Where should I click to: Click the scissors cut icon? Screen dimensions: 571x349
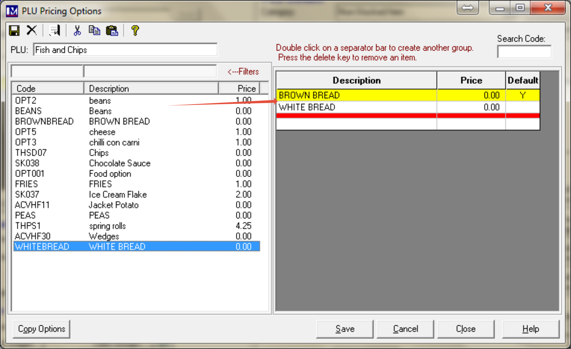[x=77, y=31]
